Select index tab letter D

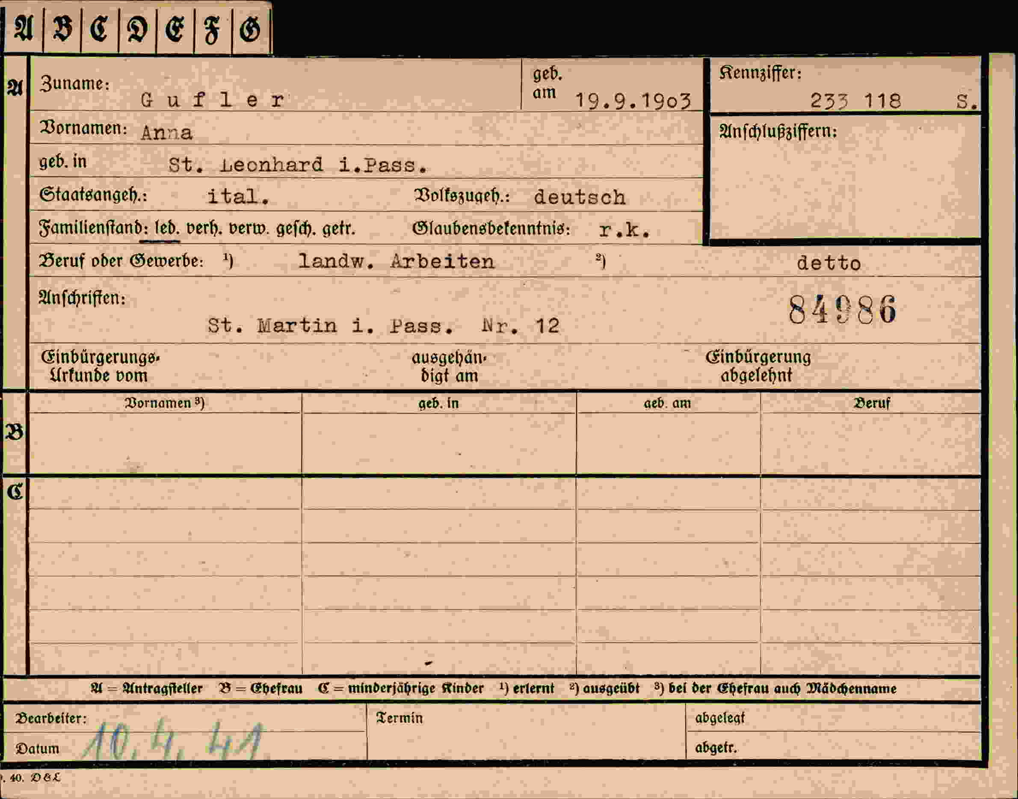pyautogui.click(x=138, y=29)
